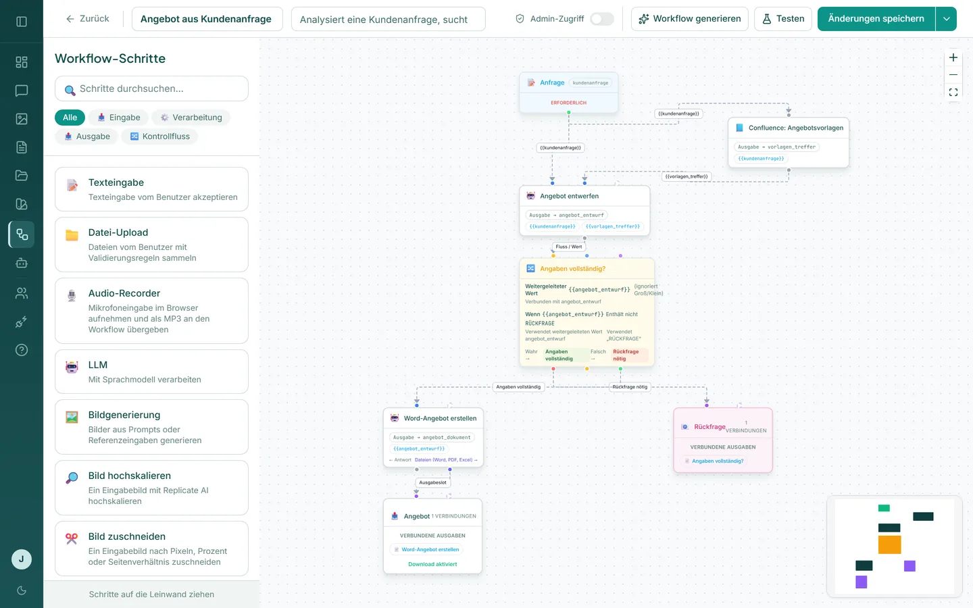Filter steps by Ausgabe

tap(87, 136)
